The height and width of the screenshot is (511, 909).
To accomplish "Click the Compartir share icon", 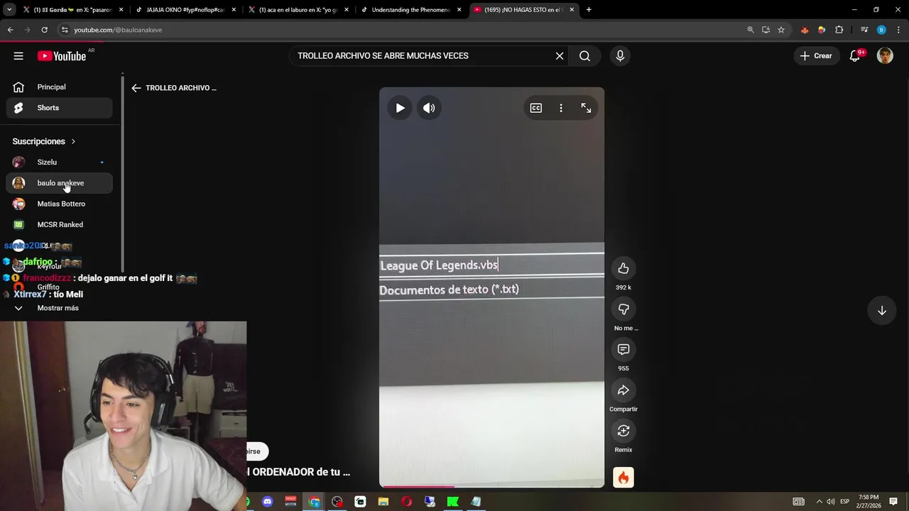I will [x=624, y=390].
